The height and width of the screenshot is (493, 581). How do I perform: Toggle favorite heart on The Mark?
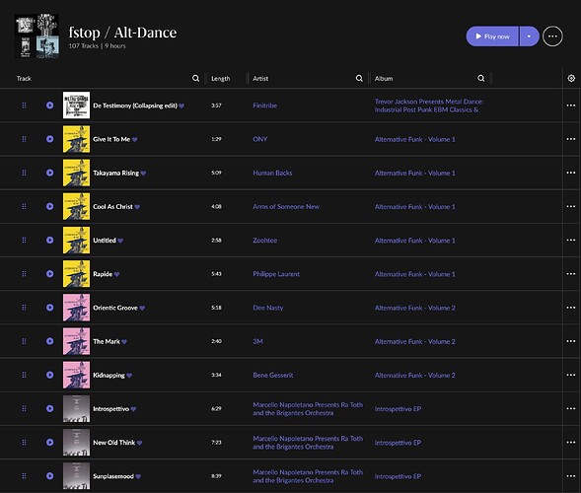pos(124,342)
